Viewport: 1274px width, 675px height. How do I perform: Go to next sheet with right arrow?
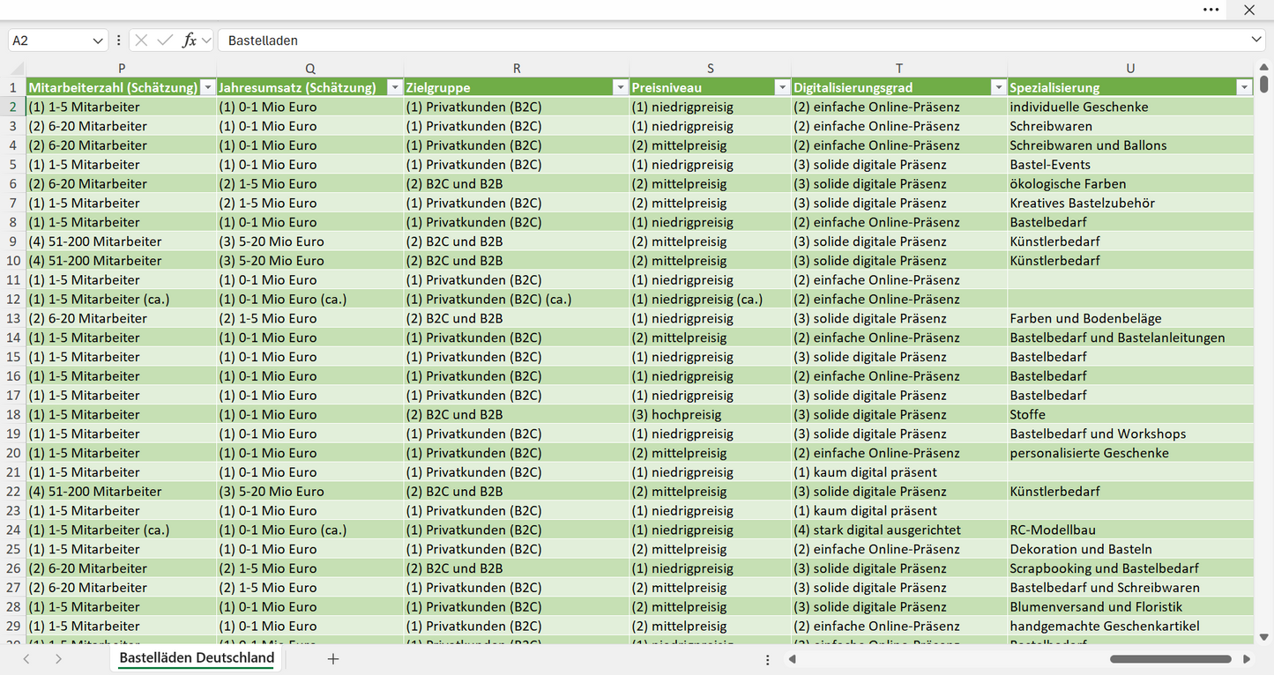pyautogui.click(x=58, y=659)
